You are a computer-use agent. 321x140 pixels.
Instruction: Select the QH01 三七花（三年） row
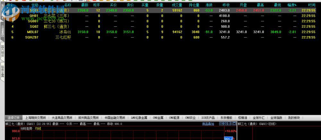coord(160,15)
